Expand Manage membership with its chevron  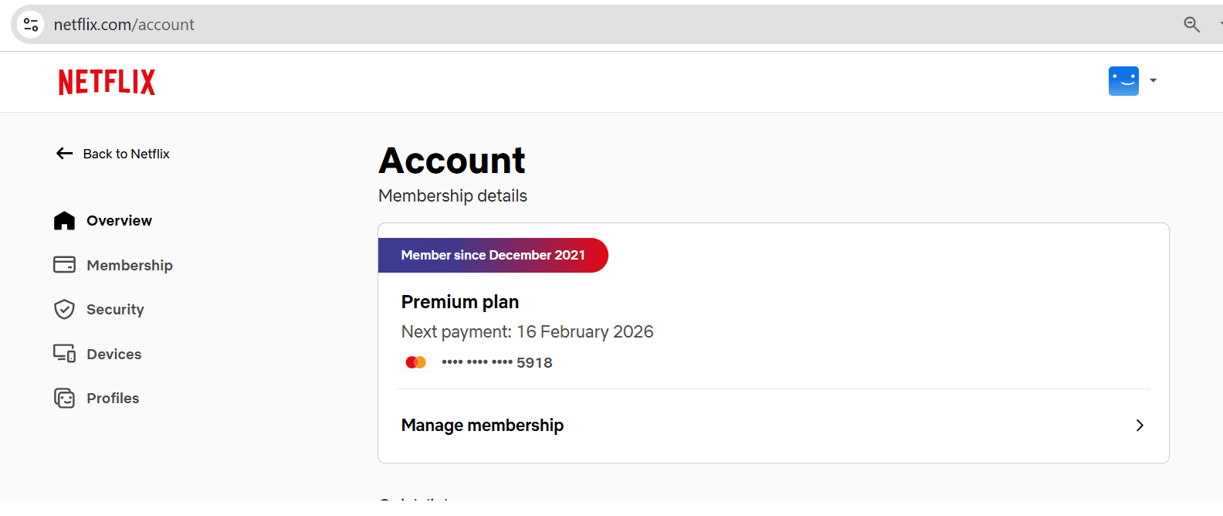(x=1140, y=426)
